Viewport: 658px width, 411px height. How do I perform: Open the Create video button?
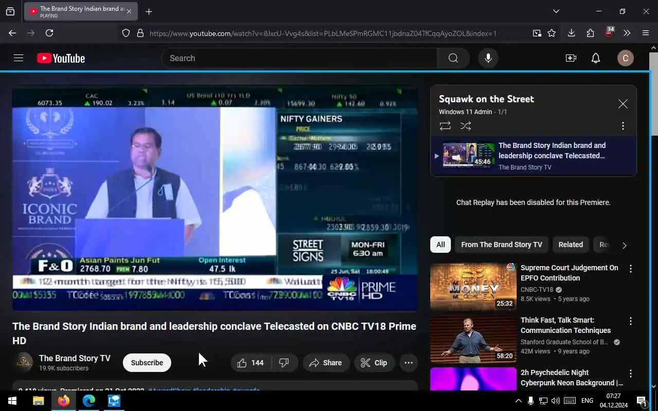tap(571, 58)
